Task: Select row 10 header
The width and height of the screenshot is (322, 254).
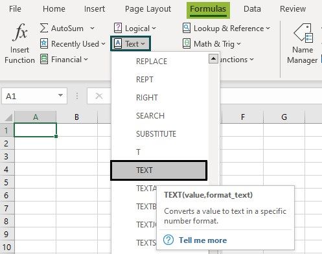Action: (x=7, y=247)
